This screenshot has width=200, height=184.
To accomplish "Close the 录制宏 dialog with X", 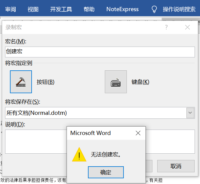I will pos(187,27).
